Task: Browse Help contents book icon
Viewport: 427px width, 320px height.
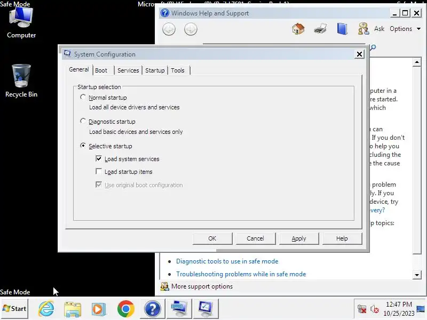Action: click(x=342, y=29)
